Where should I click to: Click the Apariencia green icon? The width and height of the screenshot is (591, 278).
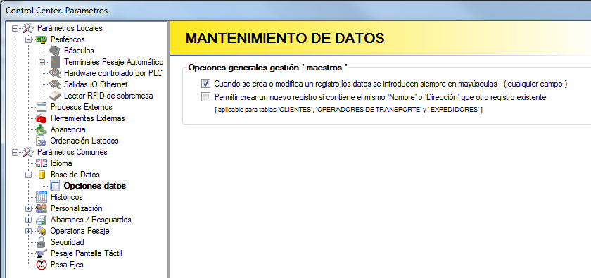(x=41, y=129)
